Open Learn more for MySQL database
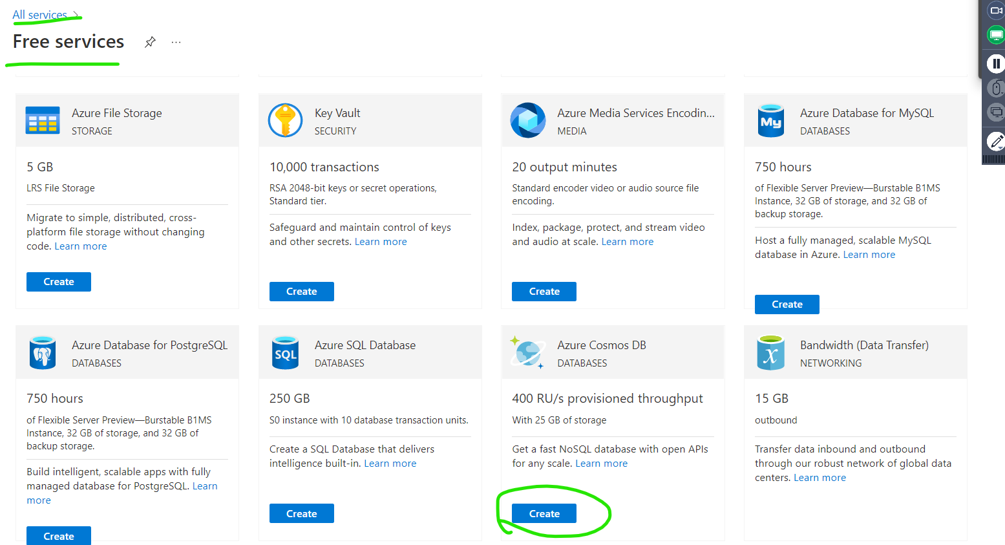Screen dimensions: 1005x545 point(869,255)
